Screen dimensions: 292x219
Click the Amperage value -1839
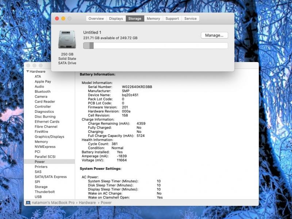click(x=122, y=156)
